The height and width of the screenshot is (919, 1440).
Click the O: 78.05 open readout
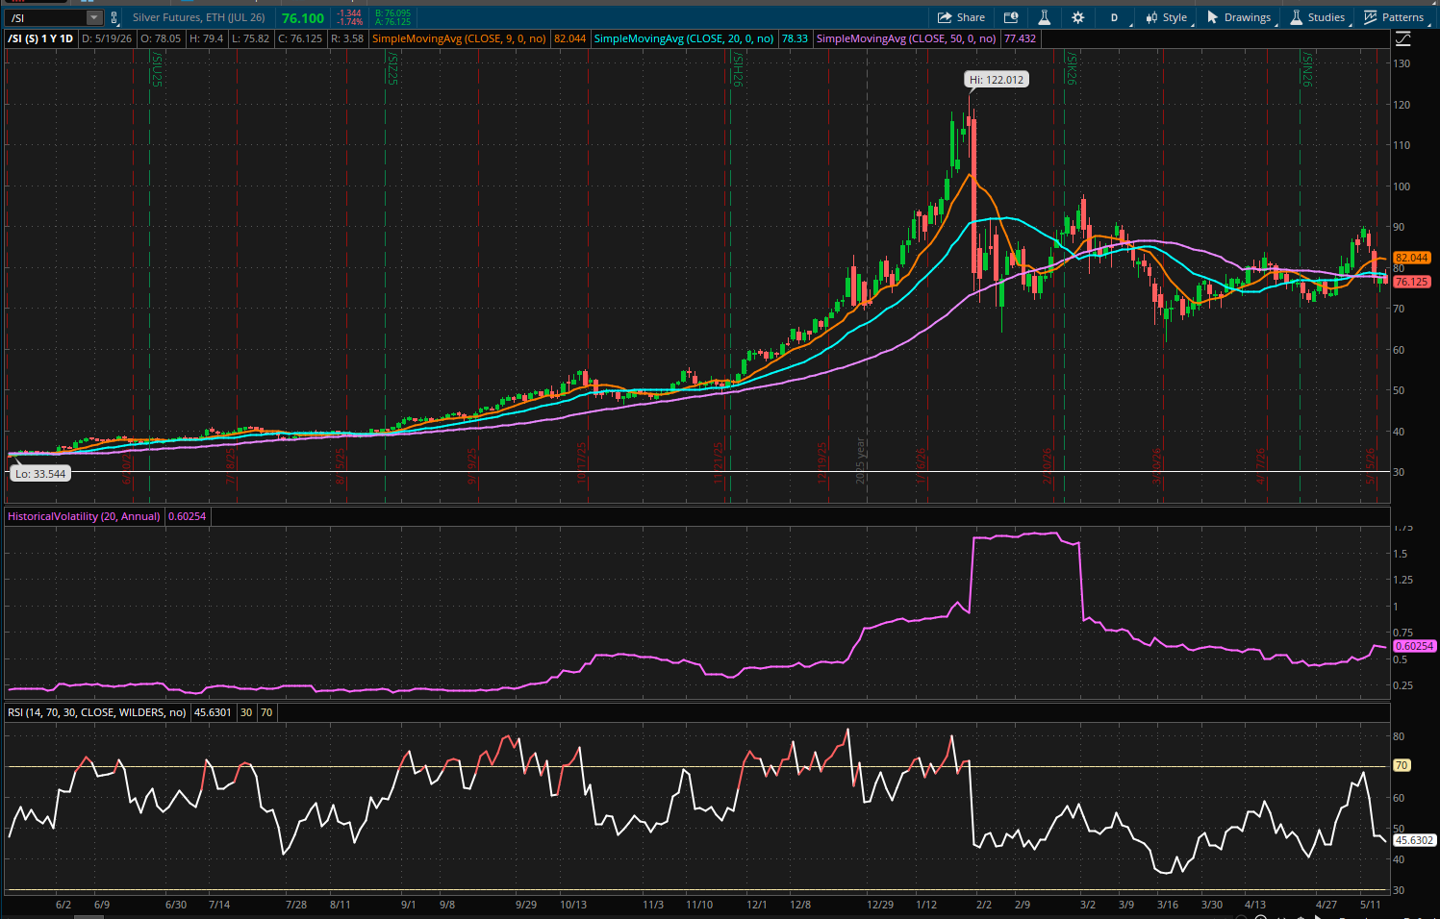[161, 38]
